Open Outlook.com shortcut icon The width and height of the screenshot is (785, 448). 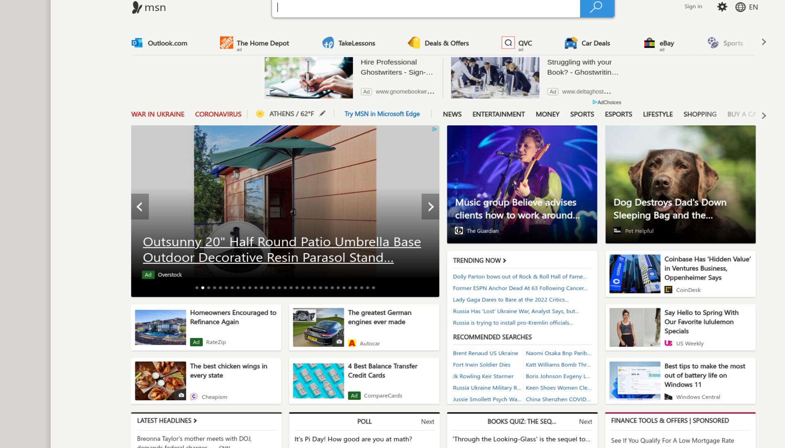tap(137, 43)
